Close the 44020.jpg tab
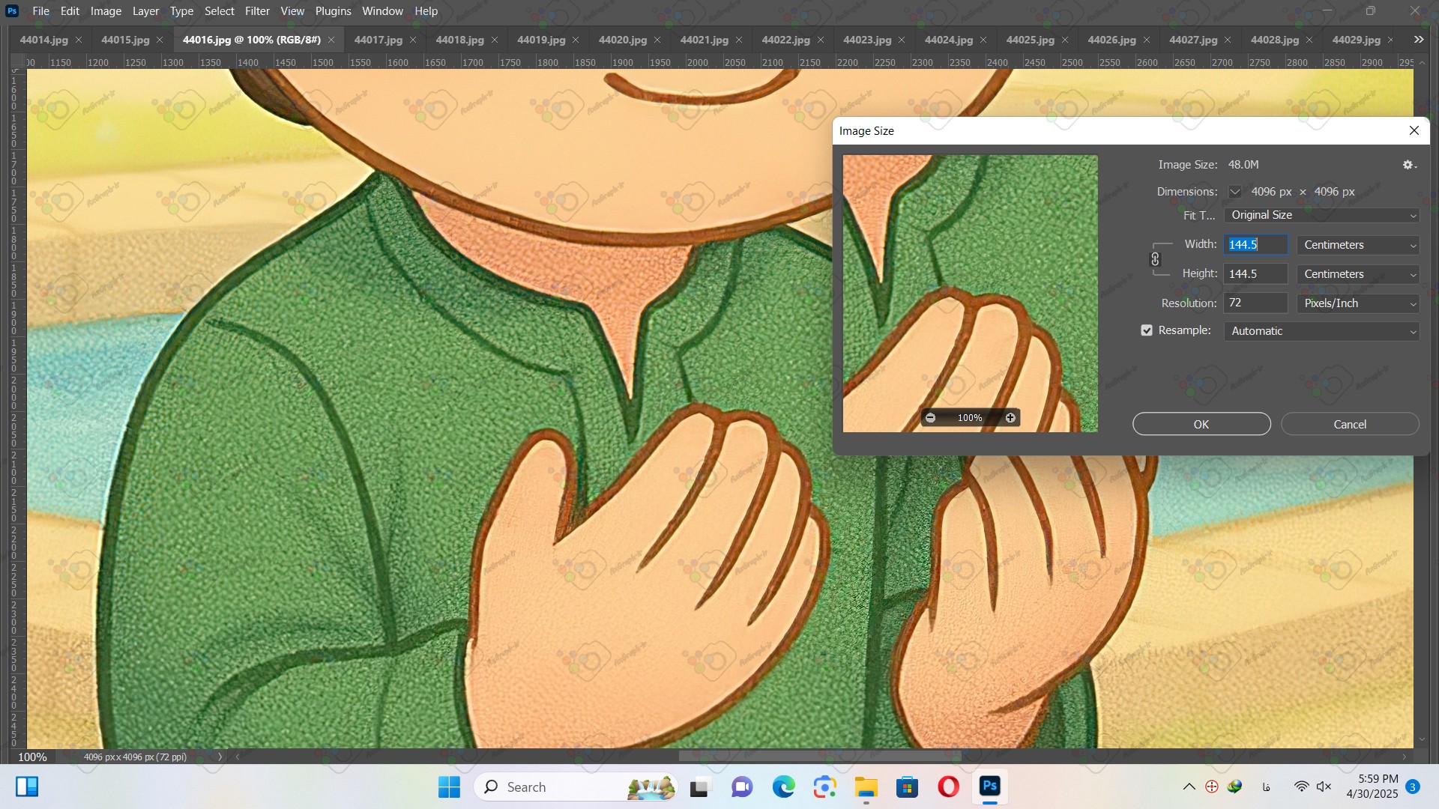1439x809 pixels. point(657,40)
